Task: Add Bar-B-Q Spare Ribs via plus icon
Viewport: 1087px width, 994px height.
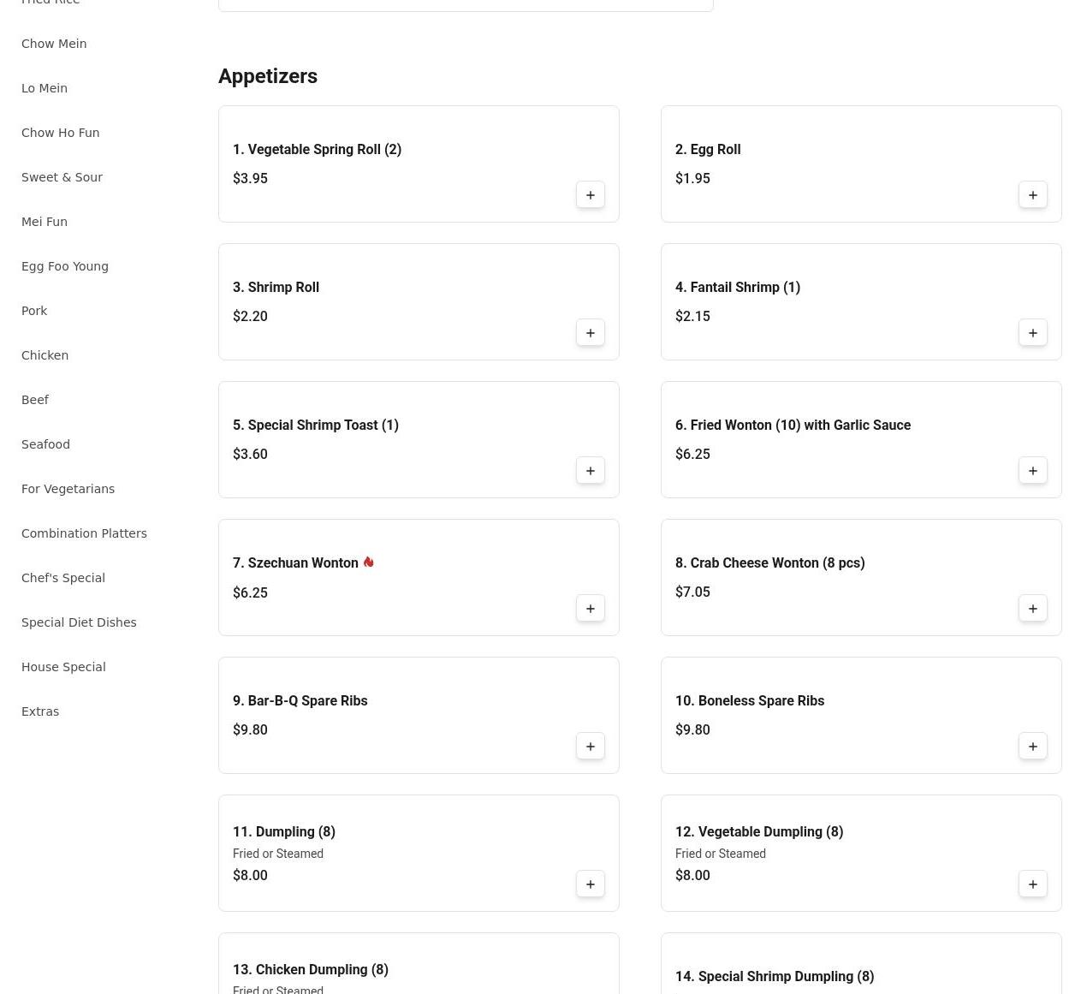Action: coord(591,747)
